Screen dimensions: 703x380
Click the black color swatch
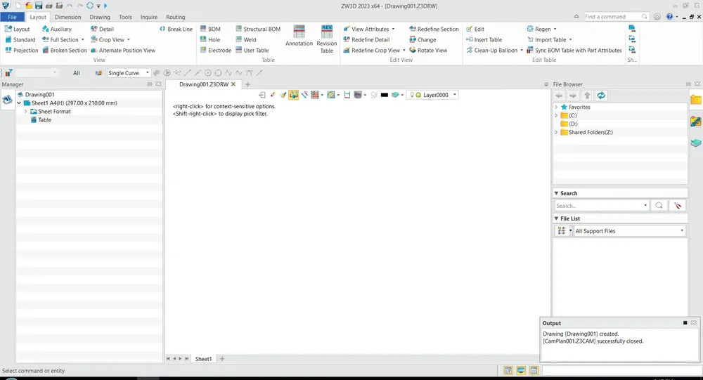[x=385, y=95]
